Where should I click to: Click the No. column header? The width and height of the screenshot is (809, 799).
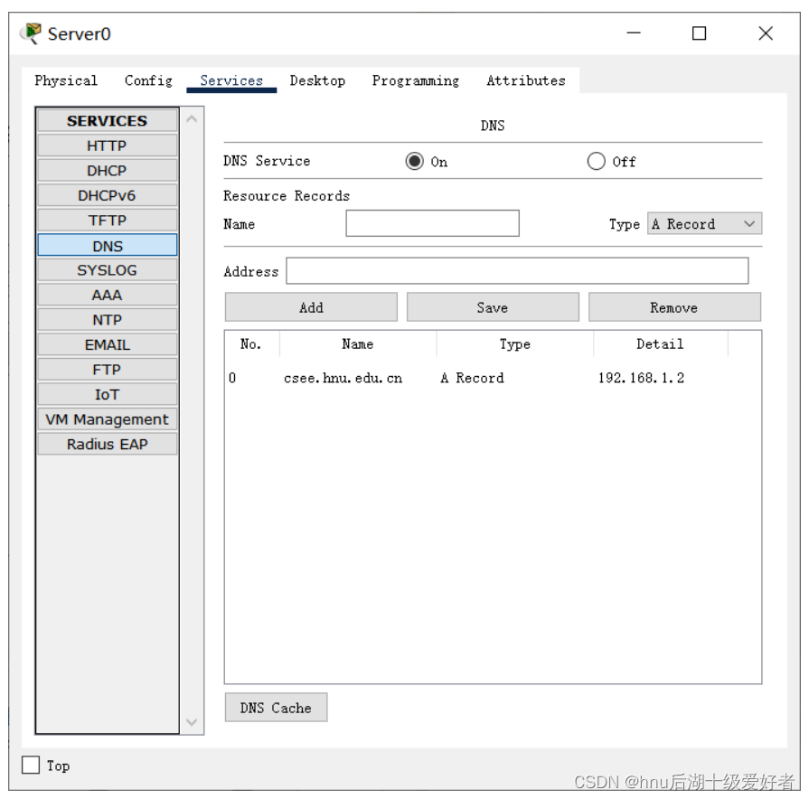point(251,344)
